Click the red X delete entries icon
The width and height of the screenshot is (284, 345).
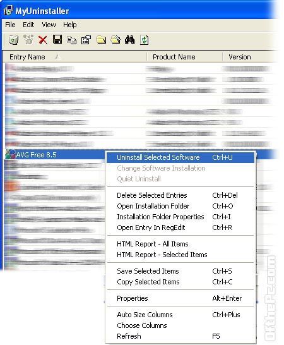[43, 40]
